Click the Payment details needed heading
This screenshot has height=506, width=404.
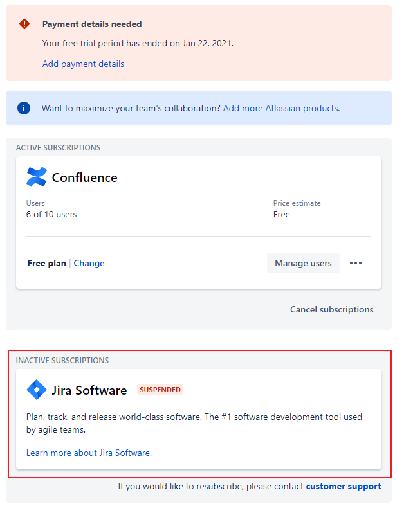pyautogui.click(x=92, y=24)
